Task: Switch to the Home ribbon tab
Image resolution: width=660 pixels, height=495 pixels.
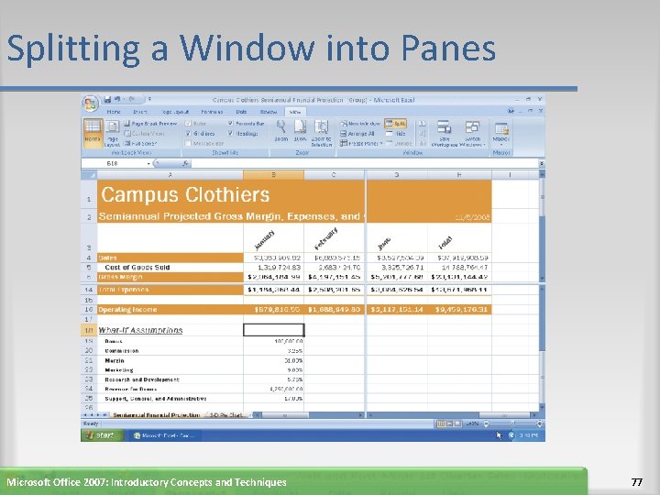Action: [x=114, y=112]
